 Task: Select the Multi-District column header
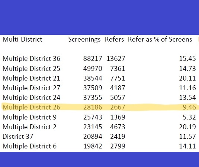22,39
